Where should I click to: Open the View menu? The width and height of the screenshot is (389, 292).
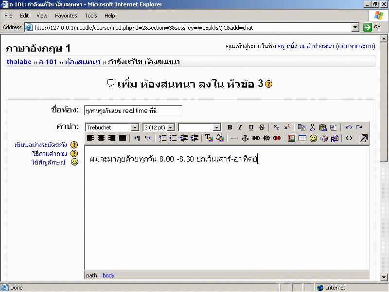tap(42, 16)
